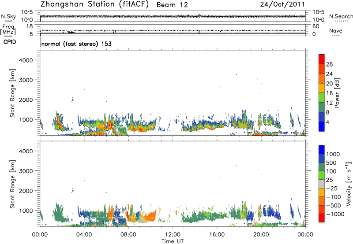This screenshot has height=244, width=353.
Task: Click the 28 tick label on Power colorbar
Action: click(329, 64)
